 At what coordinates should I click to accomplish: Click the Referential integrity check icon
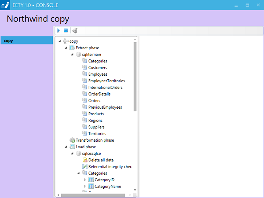[84, 166]
